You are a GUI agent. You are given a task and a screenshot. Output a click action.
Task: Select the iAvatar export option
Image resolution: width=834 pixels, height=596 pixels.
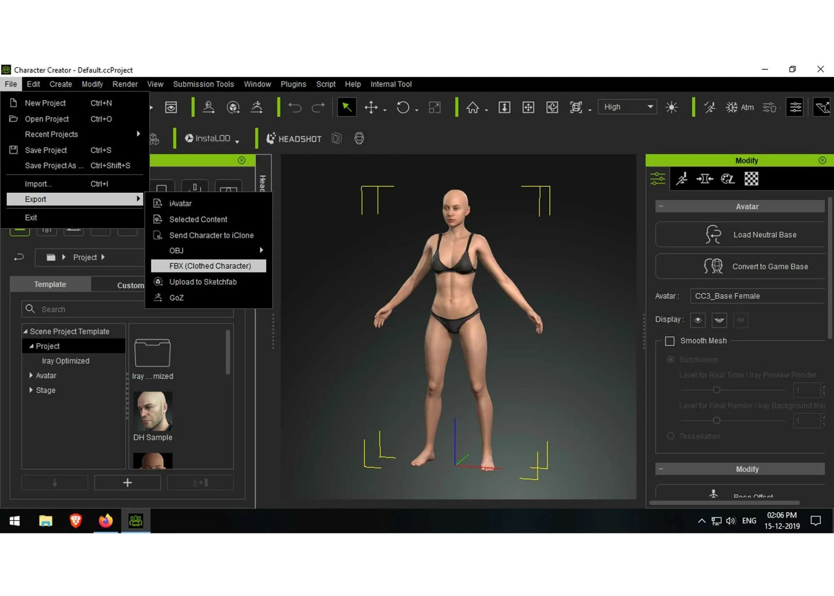tap(208, 203)
